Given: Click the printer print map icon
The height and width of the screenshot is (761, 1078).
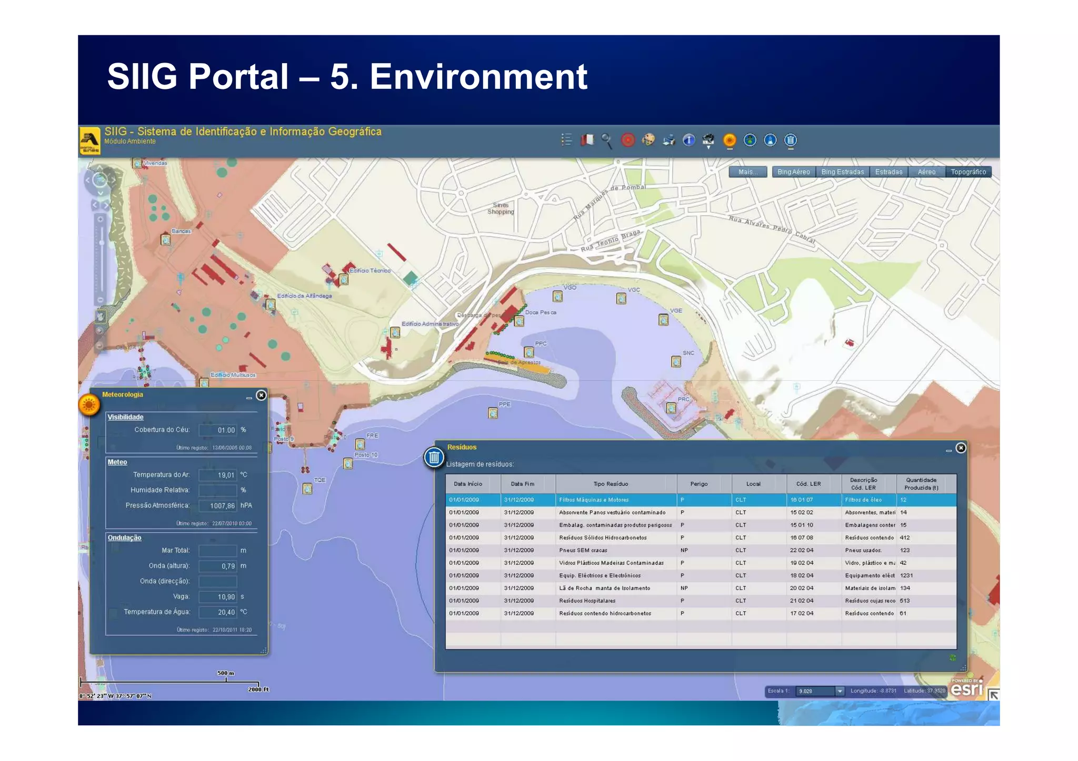Looking at the screenshot, I should pos(668,140).
